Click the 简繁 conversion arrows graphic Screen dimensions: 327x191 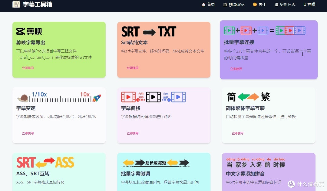coord(248,97)
